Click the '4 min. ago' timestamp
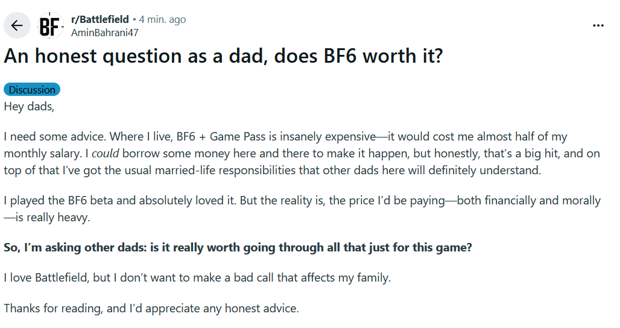The image size is (620, 328). pyautogui.click(x=162, y=19)
